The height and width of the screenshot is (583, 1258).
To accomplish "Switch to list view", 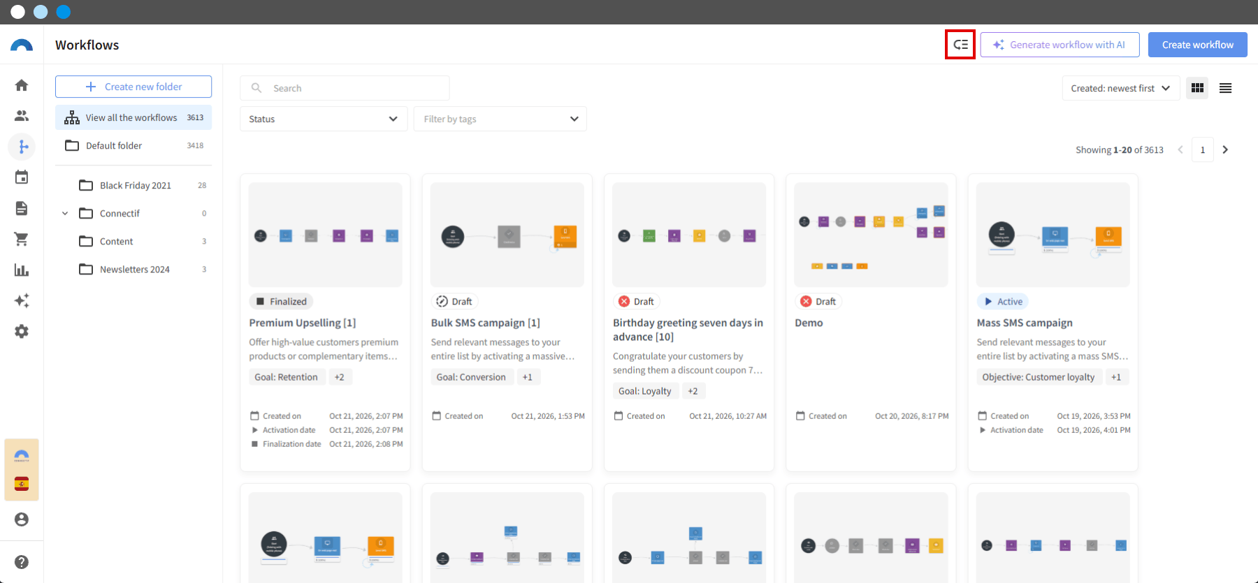I will 1225,88.
